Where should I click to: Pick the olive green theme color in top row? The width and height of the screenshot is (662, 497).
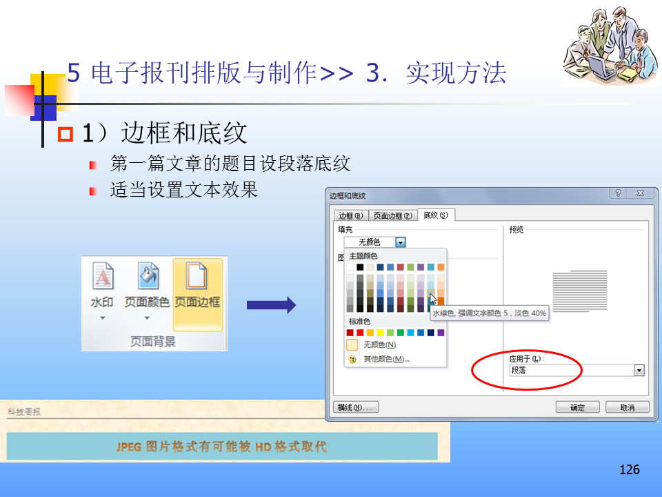[411, 267]
